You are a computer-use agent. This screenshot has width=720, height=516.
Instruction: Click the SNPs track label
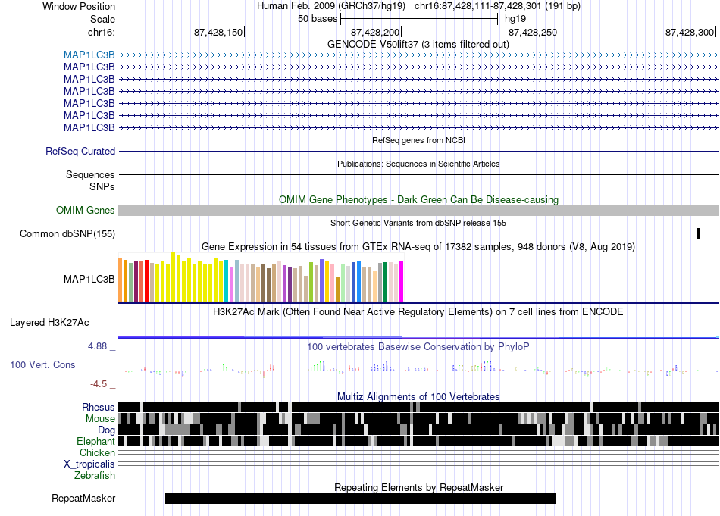tap(102, 187)
